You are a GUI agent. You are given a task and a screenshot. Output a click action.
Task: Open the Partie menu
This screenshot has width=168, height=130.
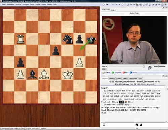pos(32,4)
